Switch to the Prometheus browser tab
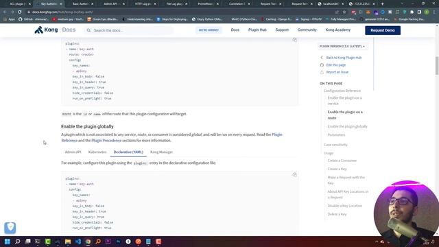Image resolution: width=439 pixels, height=247 pixels. tap(205, 4)
